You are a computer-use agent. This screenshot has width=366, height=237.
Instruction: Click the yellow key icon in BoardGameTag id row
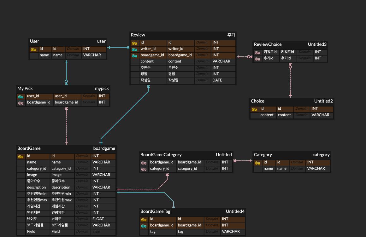144,219
